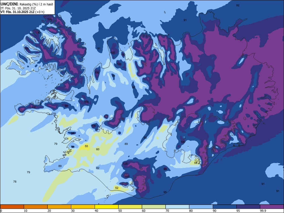Click the pale yellow 50–60 legend swatch

(130, 207)
